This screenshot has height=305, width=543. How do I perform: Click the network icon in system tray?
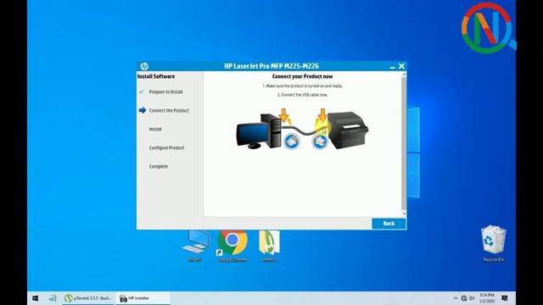point(464,298)
